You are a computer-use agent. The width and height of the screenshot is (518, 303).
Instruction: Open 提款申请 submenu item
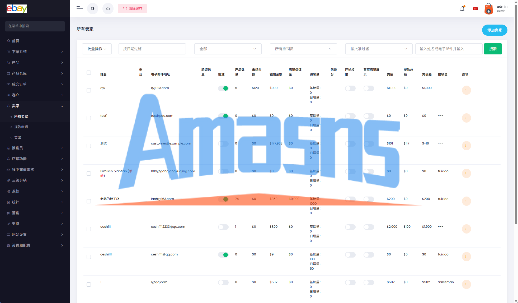pos(21,127)
